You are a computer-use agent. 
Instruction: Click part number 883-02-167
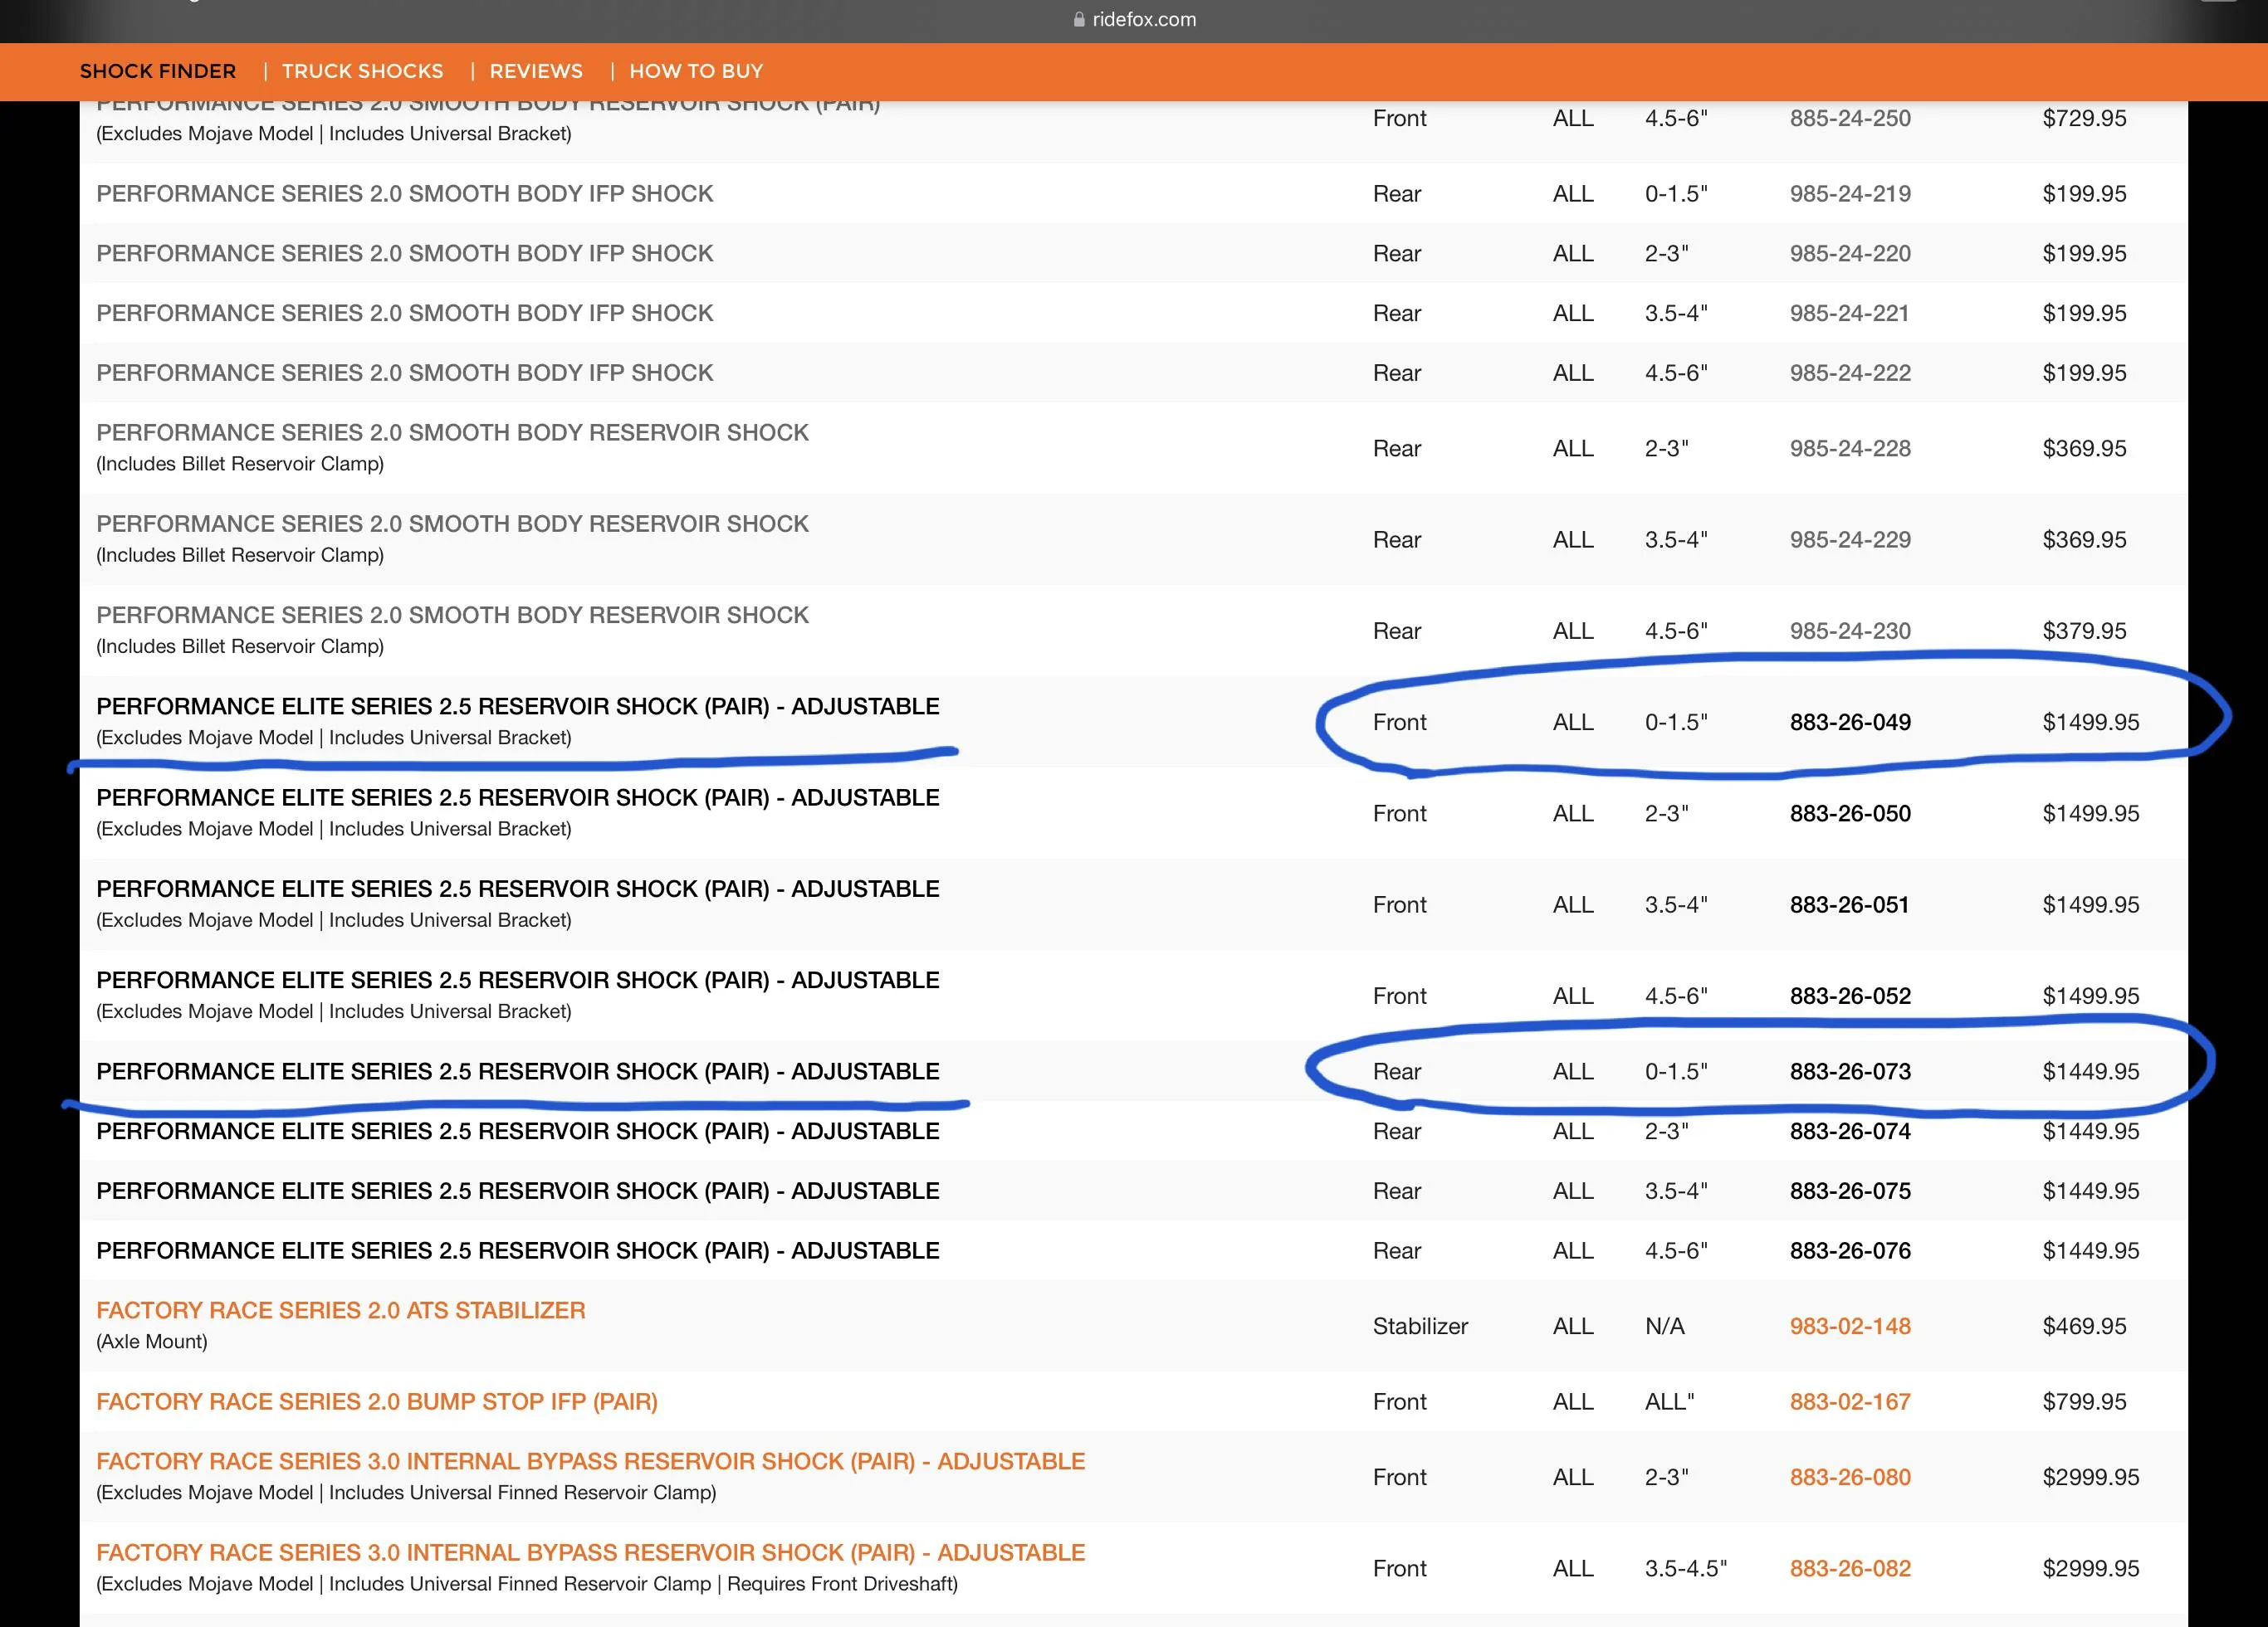tap(1850, 1401)
